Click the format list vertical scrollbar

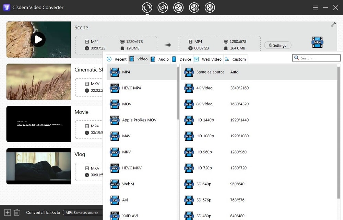tap(178, 93)
